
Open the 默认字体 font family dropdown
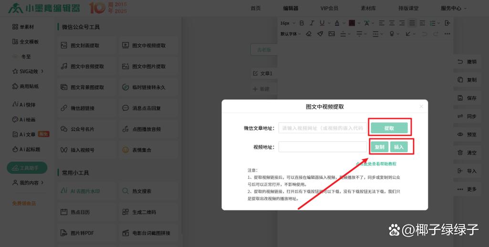point(291,34)
